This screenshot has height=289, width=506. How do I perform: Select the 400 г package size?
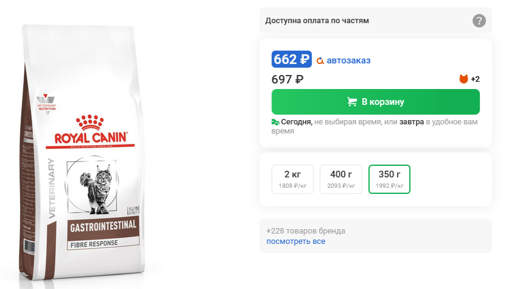tap(341, 179)
